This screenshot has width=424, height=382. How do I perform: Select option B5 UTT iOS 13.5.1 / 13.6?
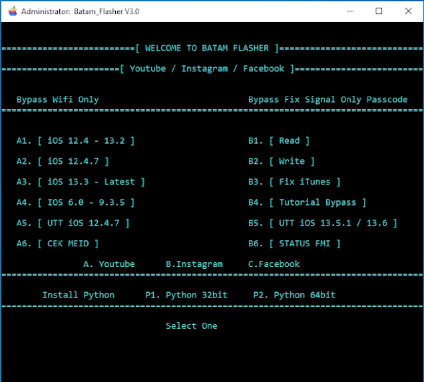(x=323, y=223)
